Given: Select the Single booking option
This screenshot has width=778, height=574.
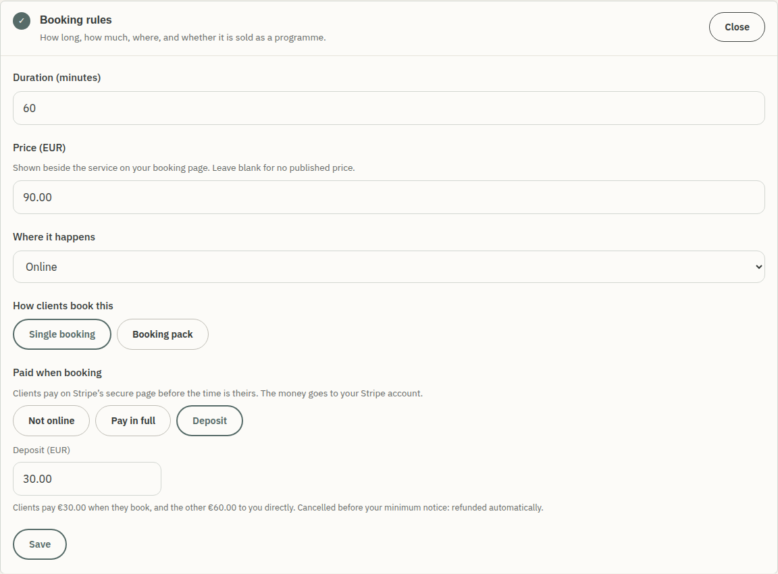Looking at the screenshot, I should pos(62,334).
